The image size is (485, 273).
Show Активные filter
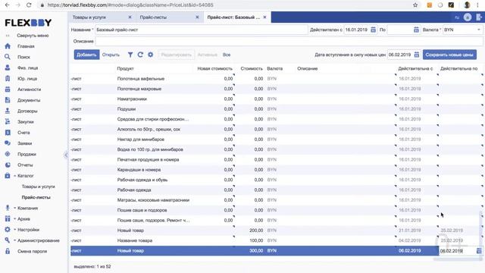[x=207, y=55]
